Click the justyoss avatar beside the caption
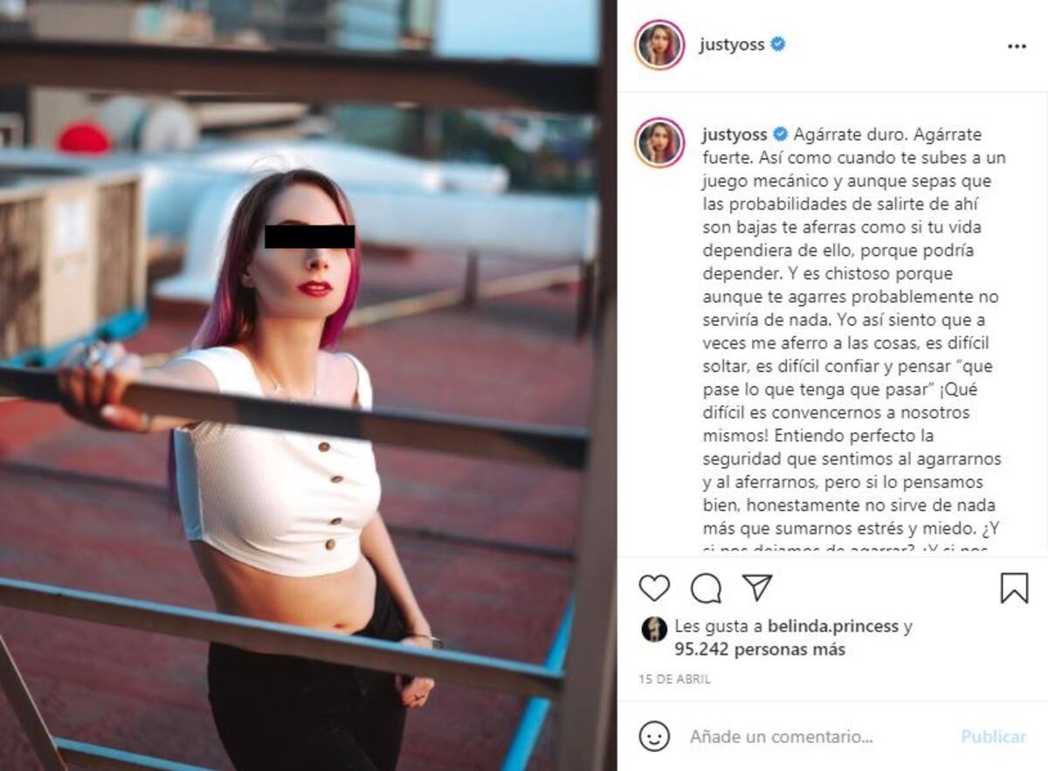 (x=659, y=142)
